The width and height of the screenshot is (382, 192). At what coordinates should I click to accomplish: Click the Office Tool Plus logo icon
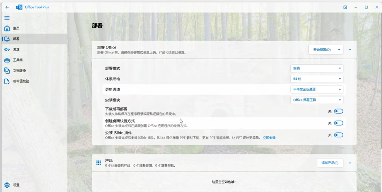click(x=19, y=7)
